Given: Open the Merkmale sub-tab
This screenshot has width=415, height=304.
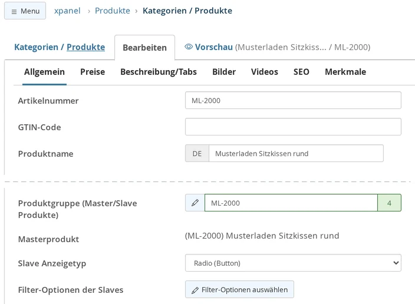Looking at the screenshot, I should click(345, 72).
